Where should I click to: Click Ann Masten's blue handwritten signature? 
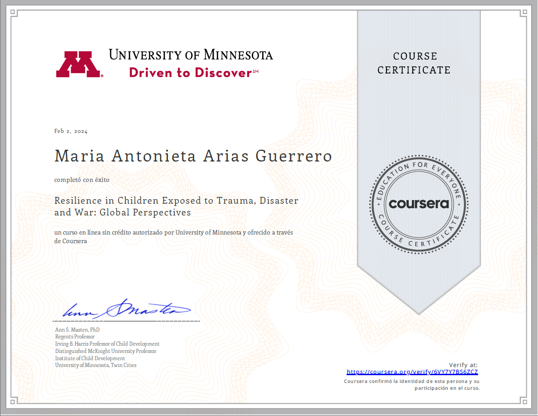126,309
